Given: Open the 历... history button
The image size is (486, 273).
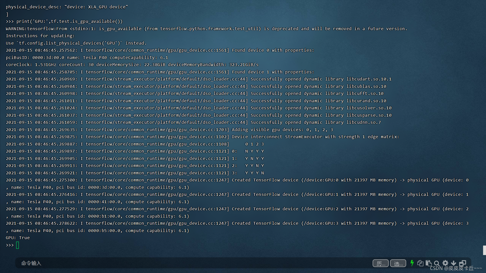Looking at the screenshot, I should [380, 263].
